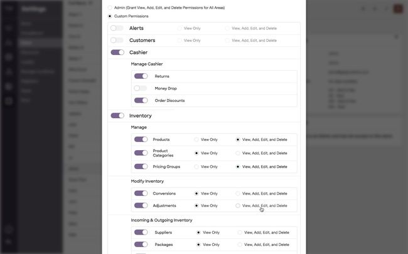Image resolution: width=408 pixels, height=254 pixels.
Task: Turn off the Pricing Groups toggle
Action: click(141, 166)
